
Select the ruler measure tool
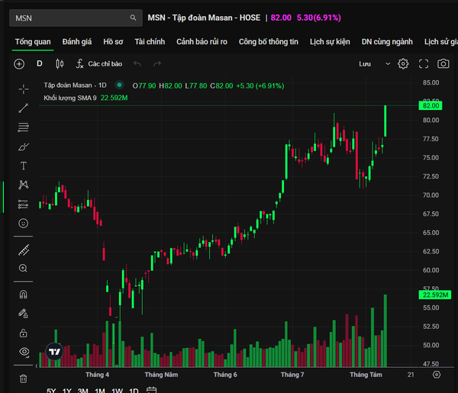[x=24, y=250]
